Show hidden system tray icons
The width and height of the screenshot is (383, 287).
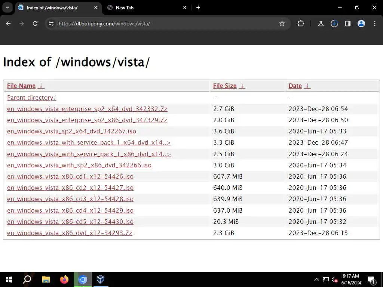pos(316,280)
